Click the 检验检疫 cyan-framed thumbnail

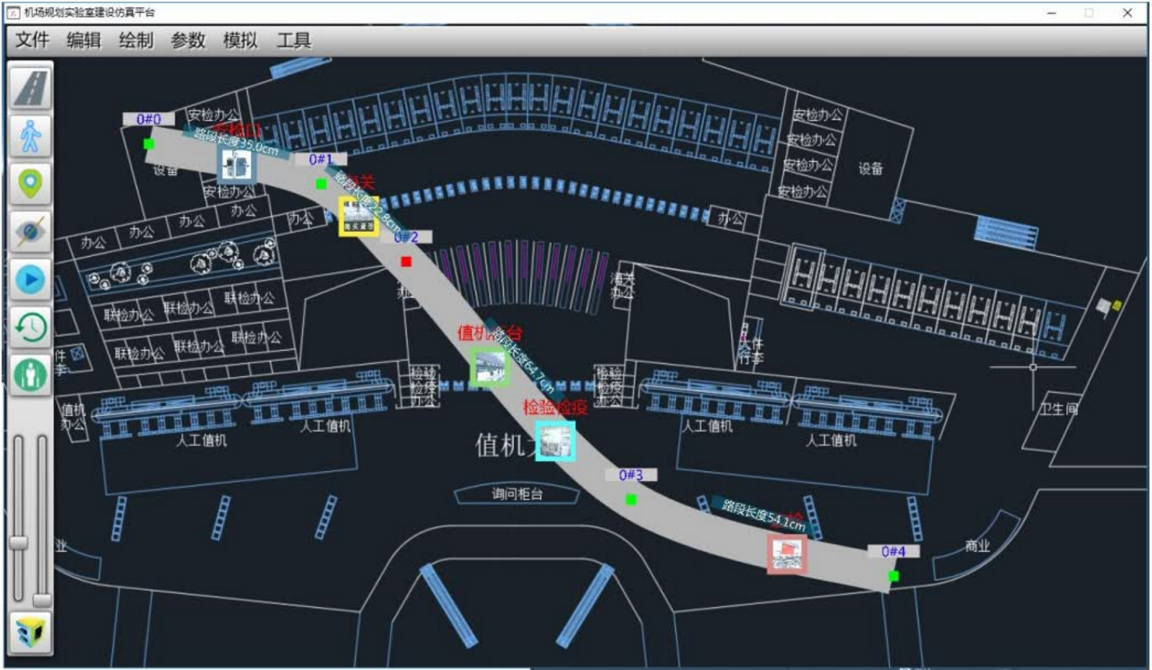click(x=555, y=441)
